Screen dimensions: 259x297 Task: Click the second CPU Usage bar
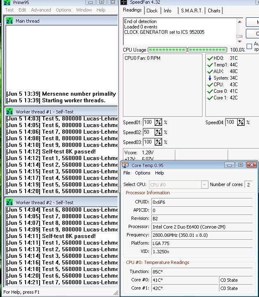[207, 50]
